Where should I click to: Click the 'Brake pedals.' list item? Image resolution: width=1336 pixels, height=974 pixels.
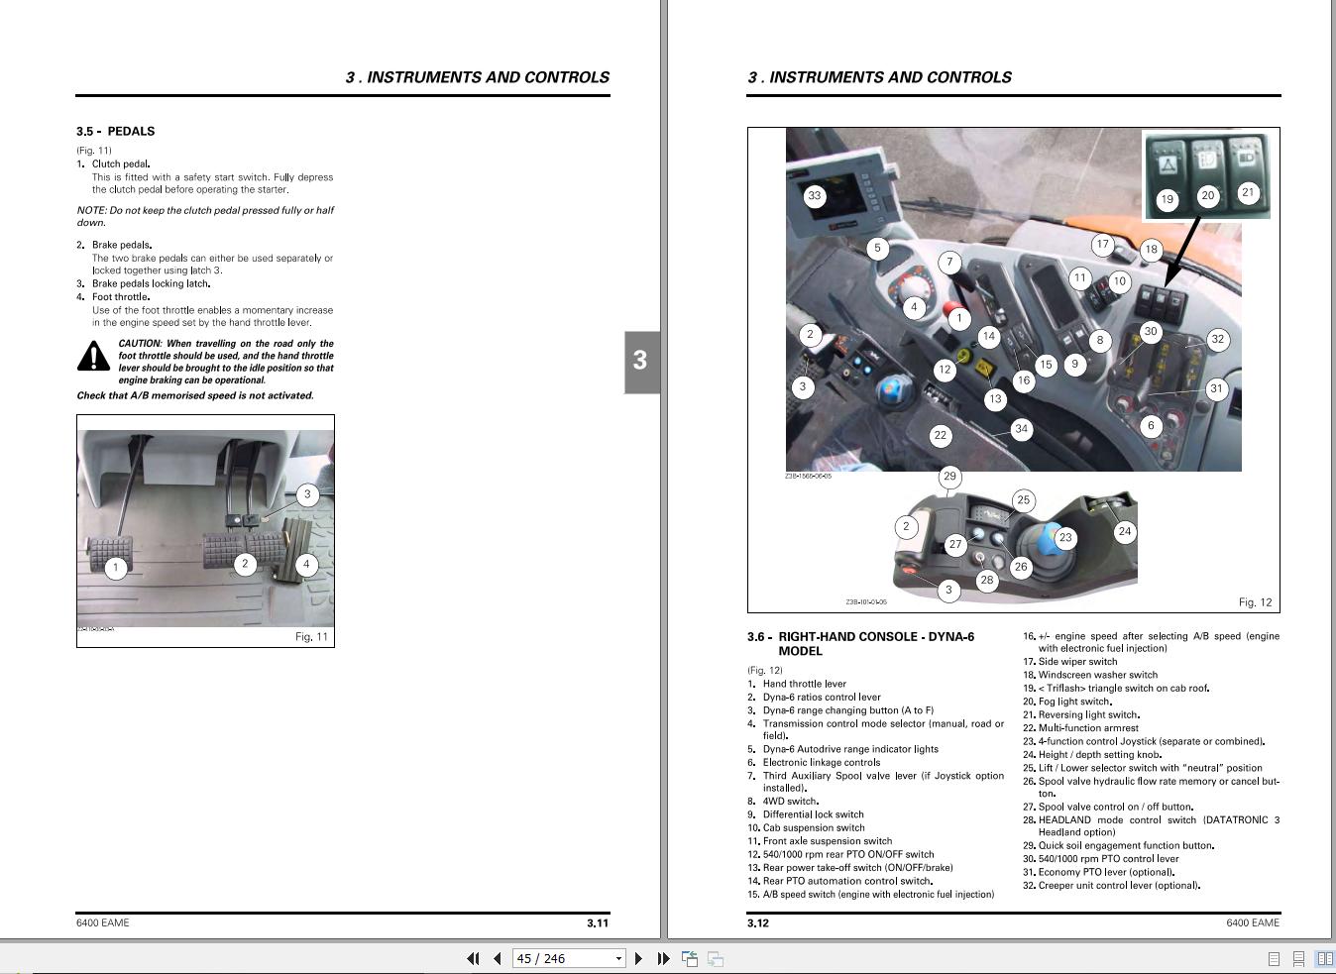[x=122, y=245]
